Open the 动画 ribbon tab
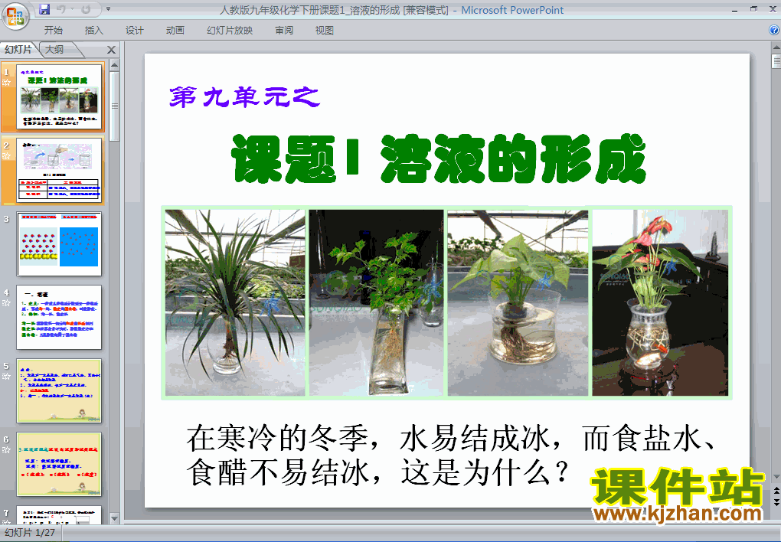Image resolution: width=781 pixels, height=542 pixels. click(x=175, y=31)
